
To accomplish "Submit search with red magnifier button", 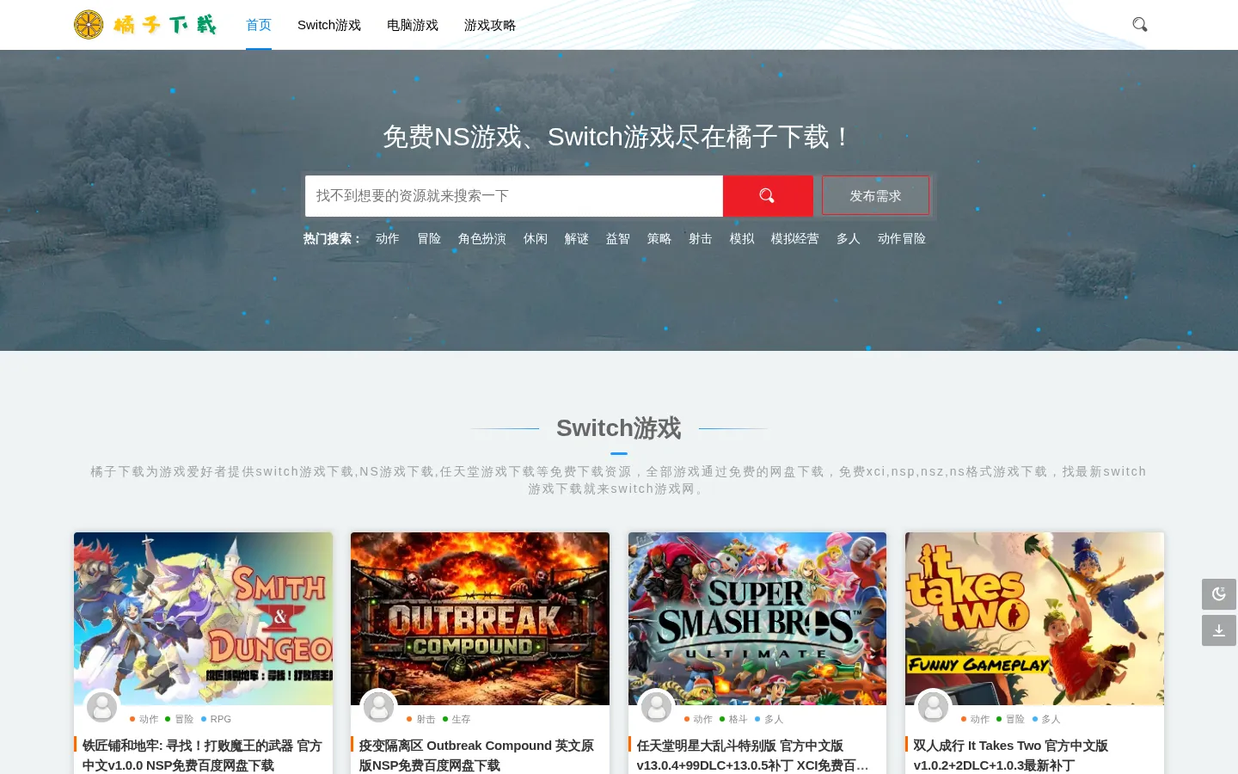I will 768,196.
